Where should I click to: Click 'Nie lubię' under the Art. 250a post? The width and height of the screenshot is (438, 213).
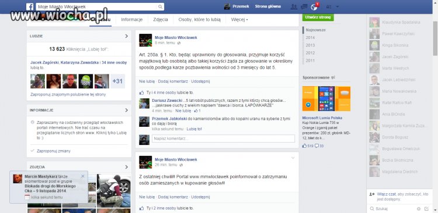coord(147,81)
